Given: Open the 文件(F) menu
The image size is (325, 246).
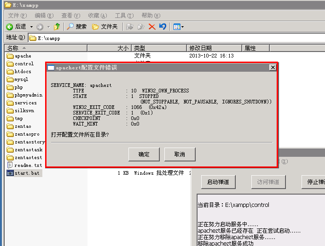Looking at the screenshot, I should [x=17, y=16].
